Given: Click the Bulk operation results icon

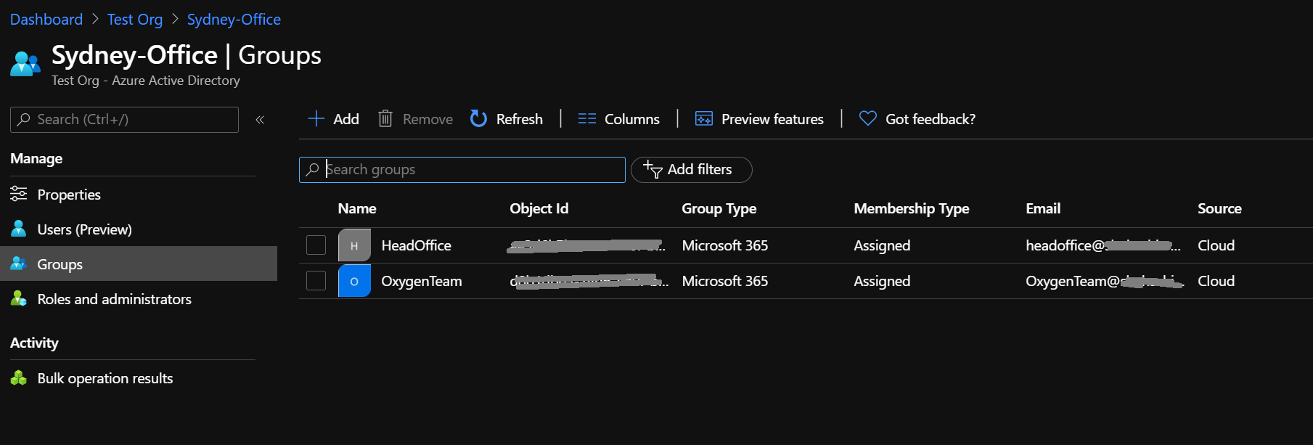Looking at the screenshot, I should coord(19,377).
